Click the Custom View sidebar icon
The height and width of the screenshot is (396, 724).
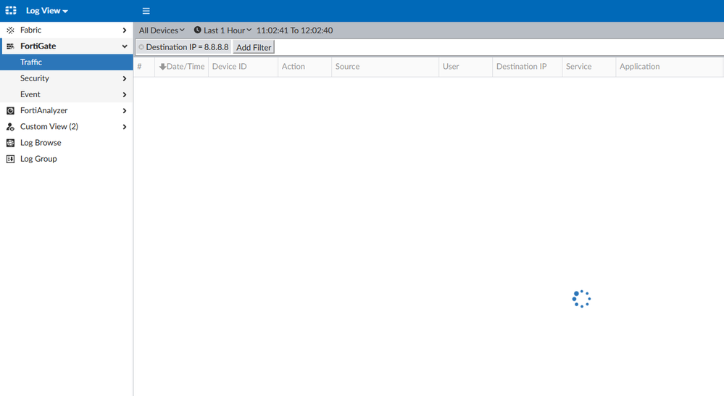pos(10,127)
